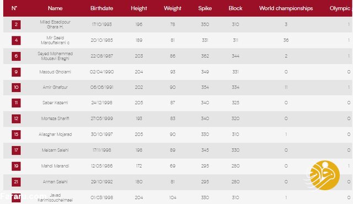353x204 pixels.
Task: Click the number 21 jersey badge
Action: point(16,182)
